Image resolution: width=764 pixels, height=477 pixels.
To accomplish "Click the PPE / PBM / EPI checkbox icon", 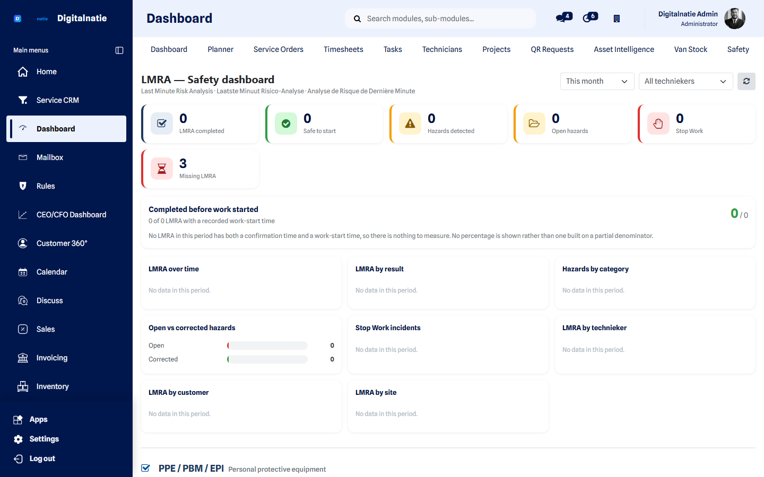I will pos(145,468).
